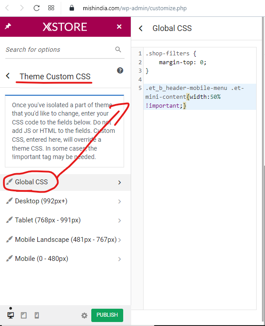Open the browser tab grid icon
265x326 pixels.
tap(51, 8)
